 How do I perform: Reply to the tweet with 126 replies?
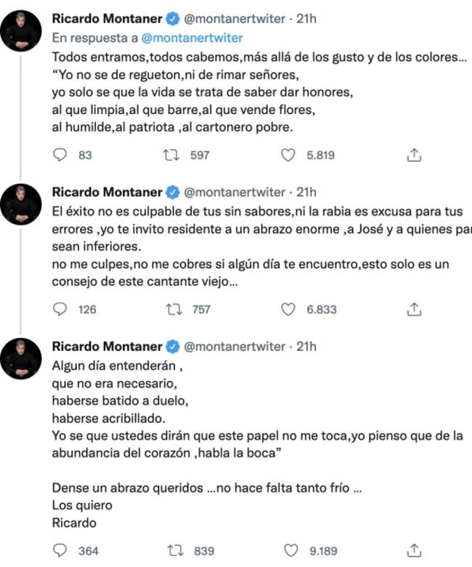tap(61, 309)
